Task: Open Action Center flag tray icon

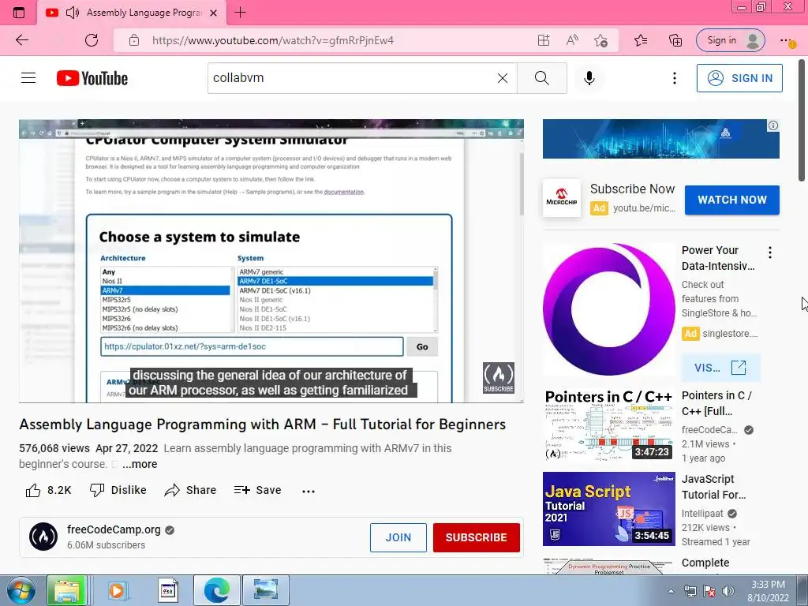Action: (709, 591)
